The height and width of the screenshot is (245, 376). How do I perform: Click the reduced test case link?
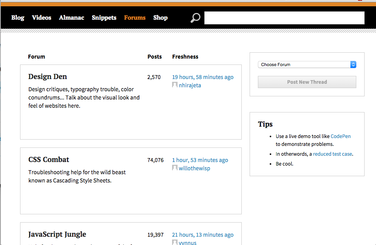point(332,154)
